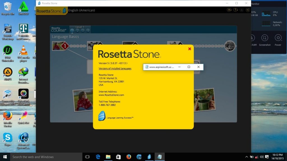Click the Power button in Monitor panel
This screenshot has height=161, width=287.
278,40
